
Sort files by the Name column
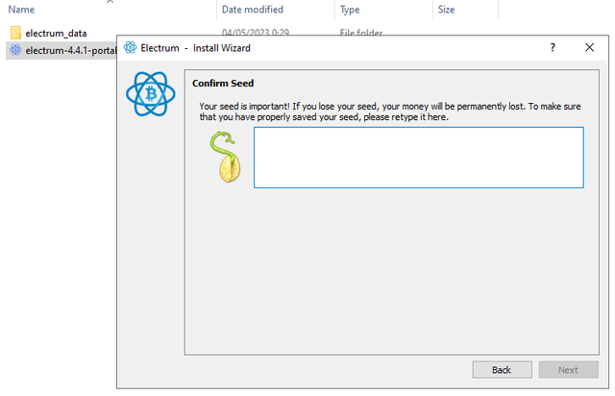[x=21, y=10]
